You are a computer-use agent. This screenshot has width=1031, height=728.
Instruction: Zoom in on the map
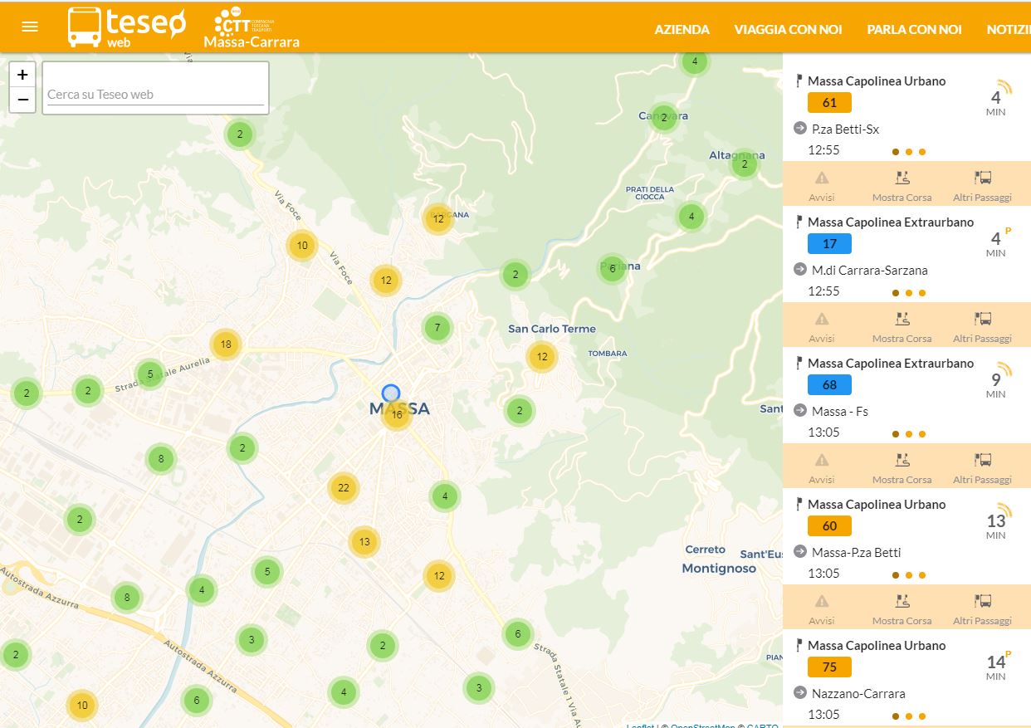pyautogui.click(x=22, y=74)
